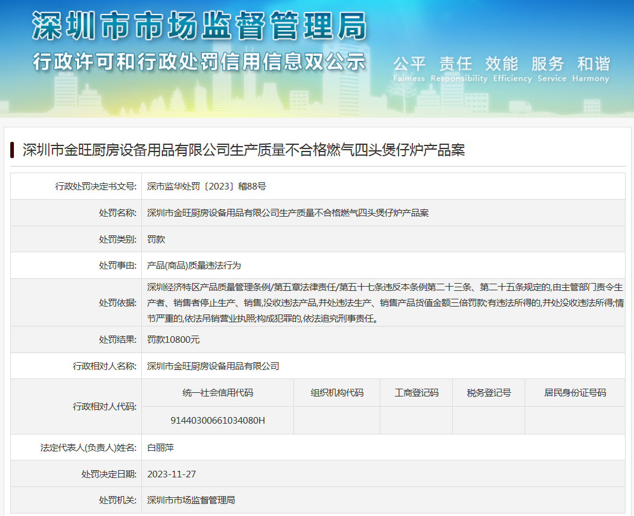The height and width of the screenshot is (516, 634).
Task: Select the case name value in 处罚名称 row
Action: coord(287,213)
